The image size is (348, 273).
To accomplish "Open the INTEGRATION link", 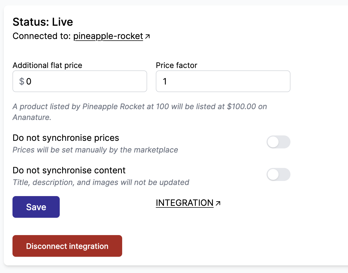I will (x=184, y=203).
